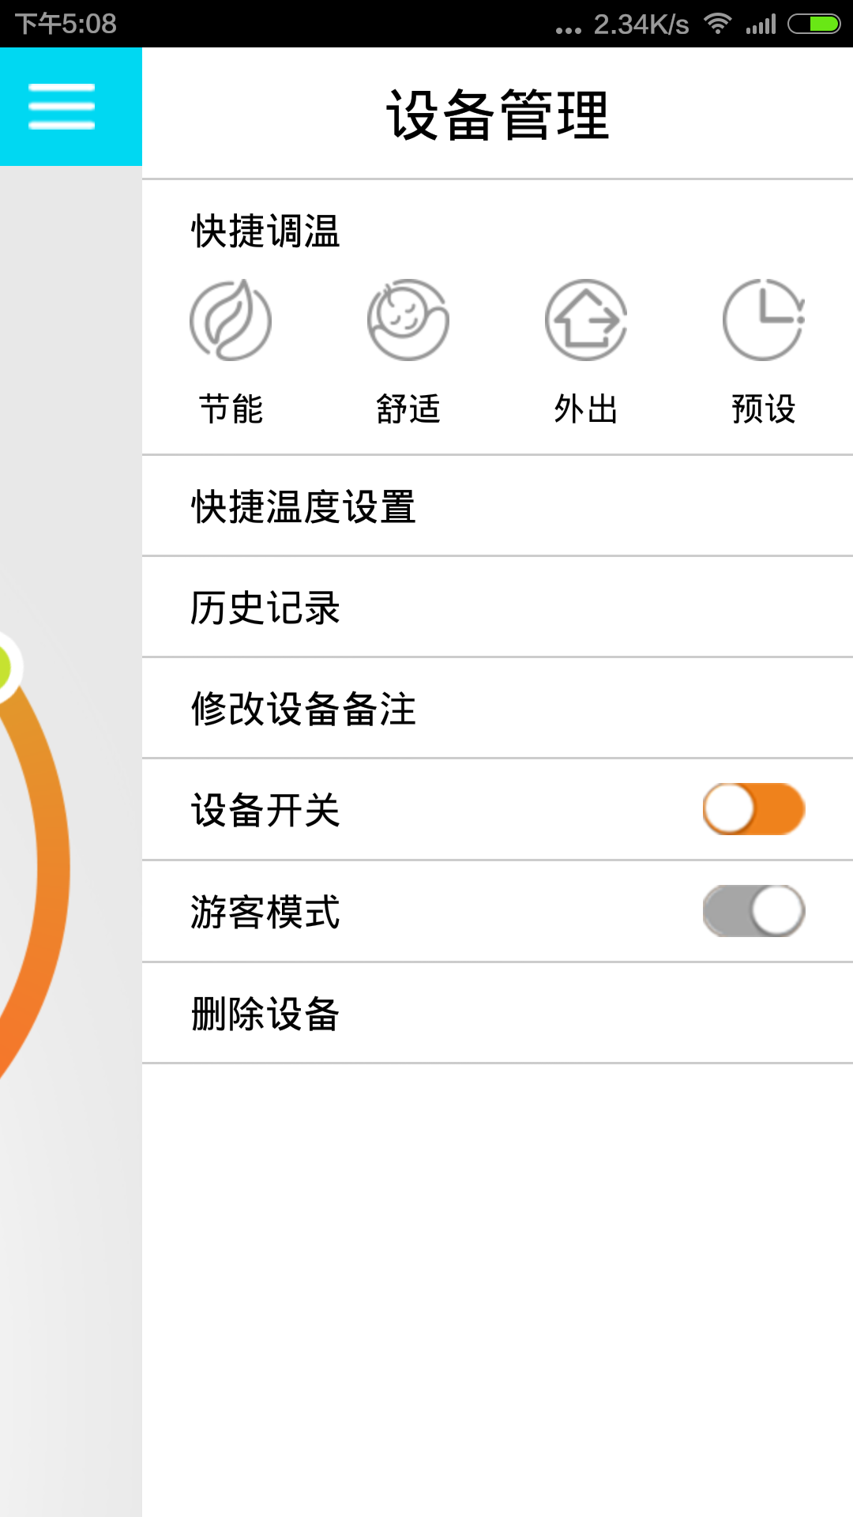Tap the 设备管理 page title
The image size is (853, 1517).
498,115
